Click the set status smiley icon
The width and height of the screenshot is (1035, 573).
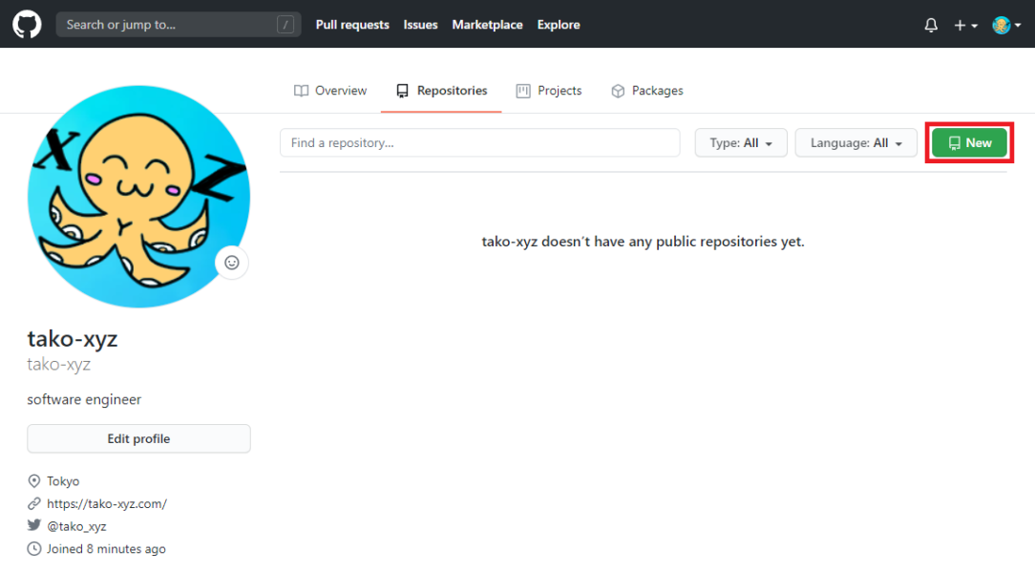coord(231,263)
